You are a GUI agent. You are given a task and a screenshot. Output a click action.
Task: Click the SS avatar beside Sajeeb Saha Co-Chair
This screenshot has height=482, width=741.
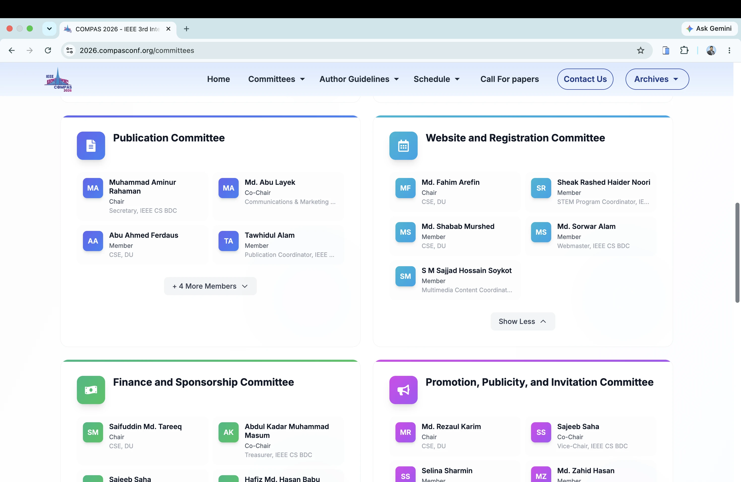point(541,432)
